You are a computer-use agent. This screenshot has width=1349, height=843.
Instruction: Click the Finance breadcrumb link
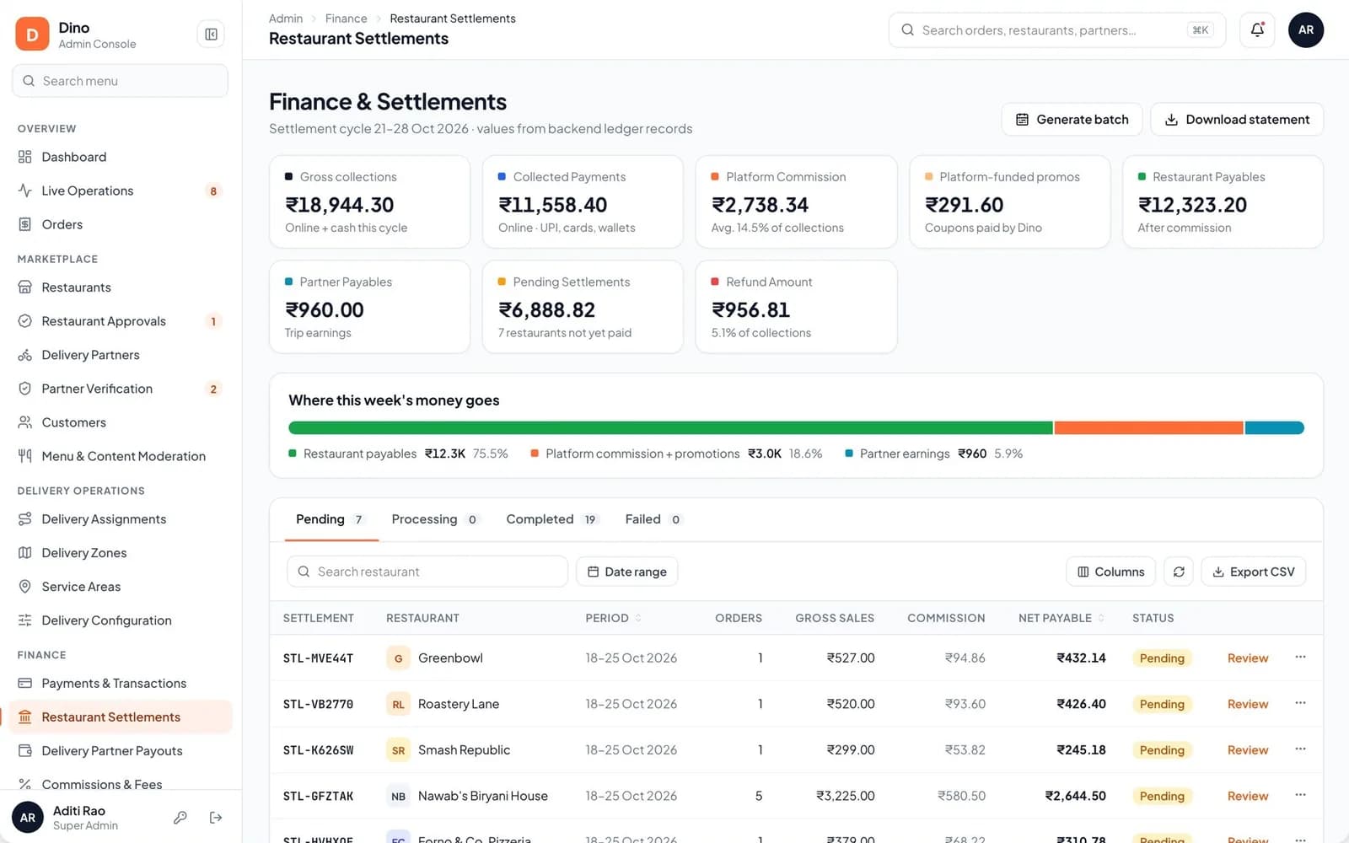(346, 19)
